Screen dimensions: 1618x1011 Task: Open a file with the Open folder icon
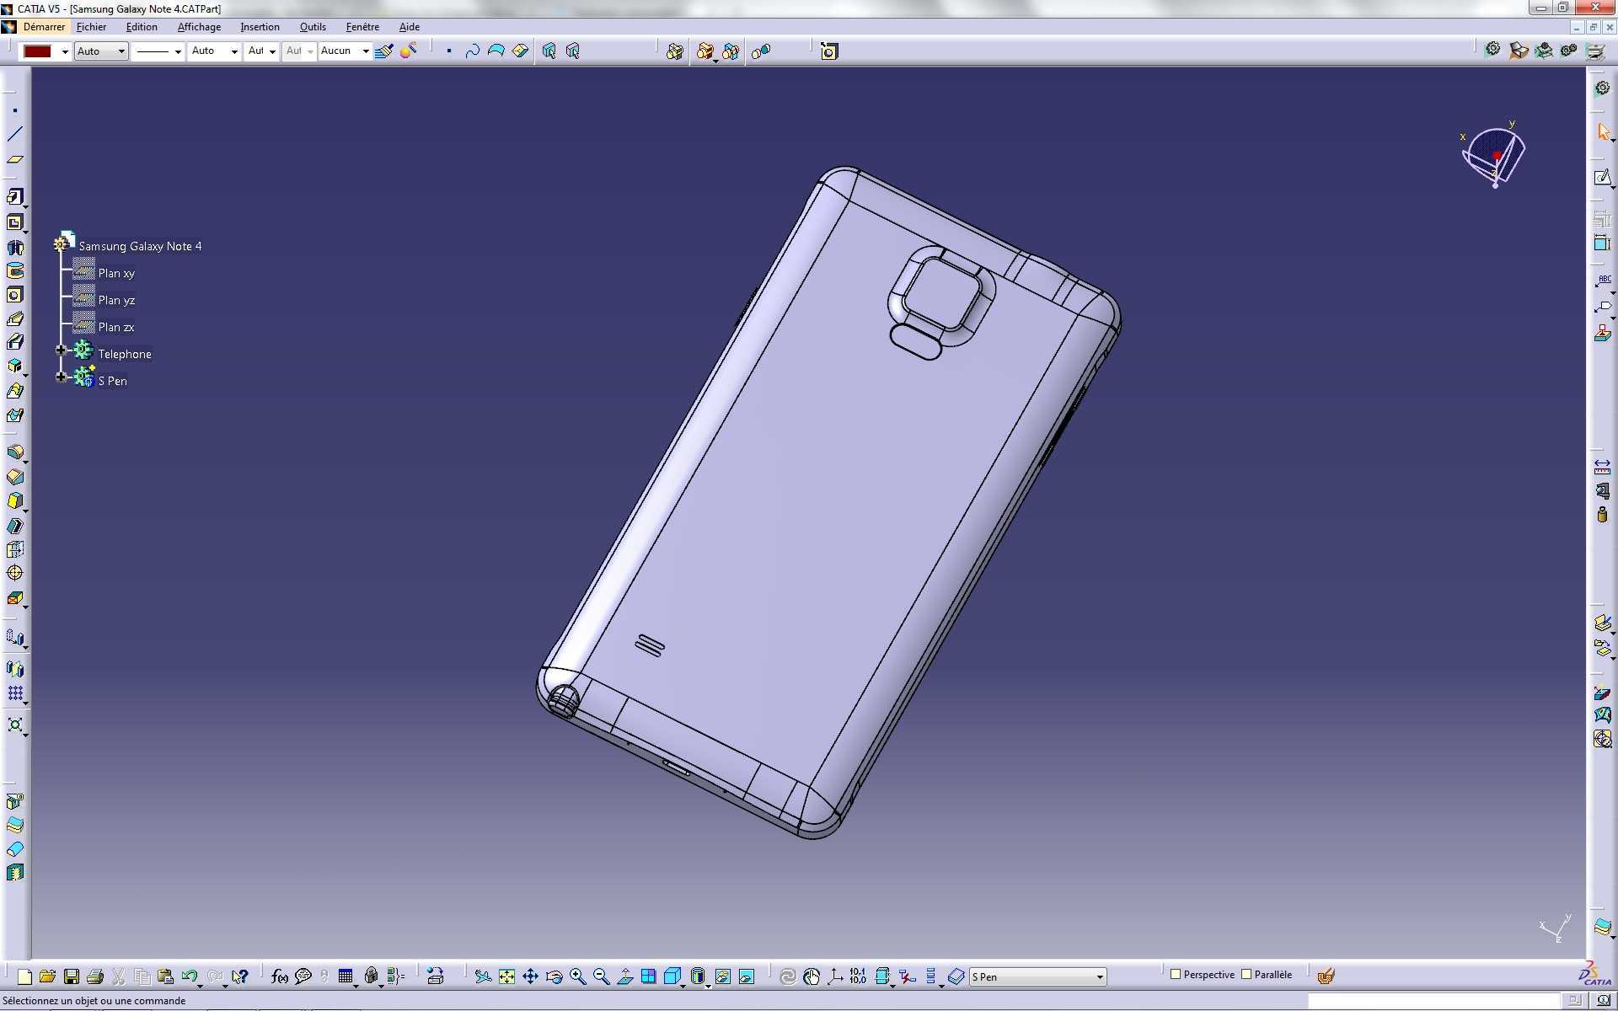[48, 976]
